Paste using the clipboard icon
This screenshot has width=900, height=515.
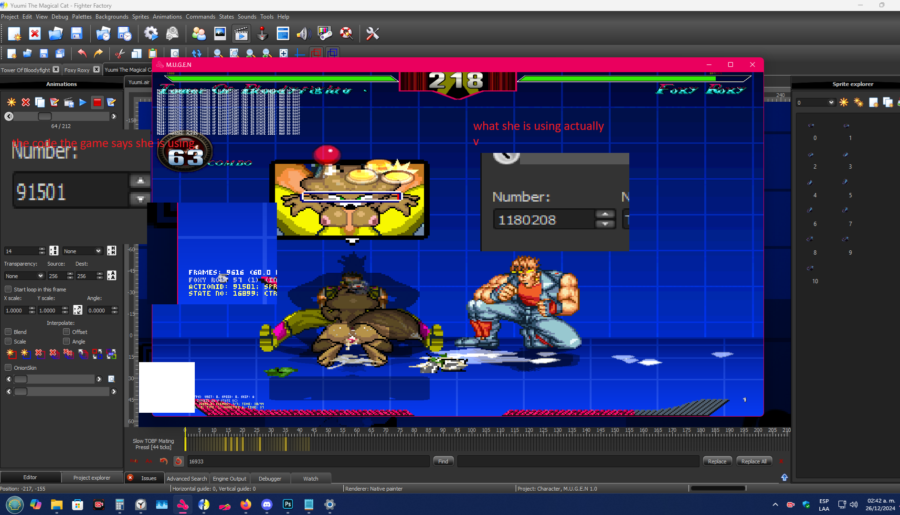pos(153,53)
